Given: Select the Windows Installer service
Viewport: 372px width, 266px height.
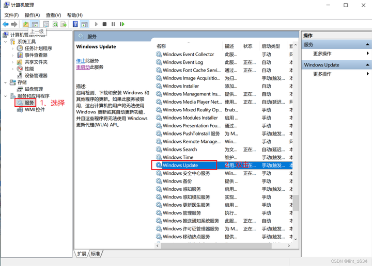Looking at the screenshot, I should [x=224, y=86].
